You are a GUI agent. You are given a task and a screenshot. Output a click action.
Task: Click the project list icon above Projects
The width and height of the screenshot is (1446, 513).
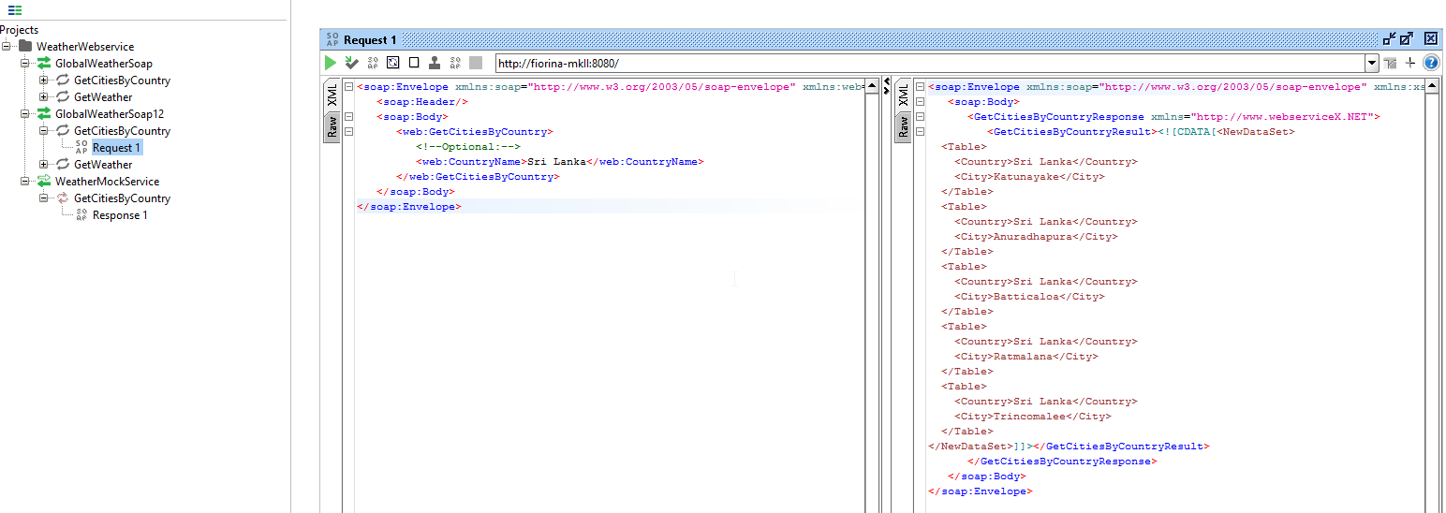pos(15,10)
